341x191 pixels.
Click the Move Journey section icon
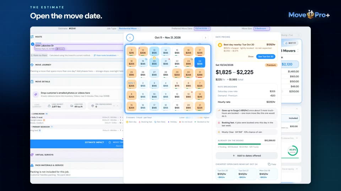[32, 65]
